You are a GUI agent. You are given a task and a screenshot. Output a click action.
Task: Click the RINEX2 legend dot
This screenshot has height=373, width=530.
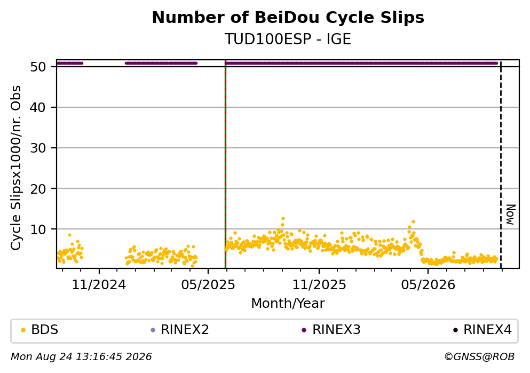(x=153, y=330)
